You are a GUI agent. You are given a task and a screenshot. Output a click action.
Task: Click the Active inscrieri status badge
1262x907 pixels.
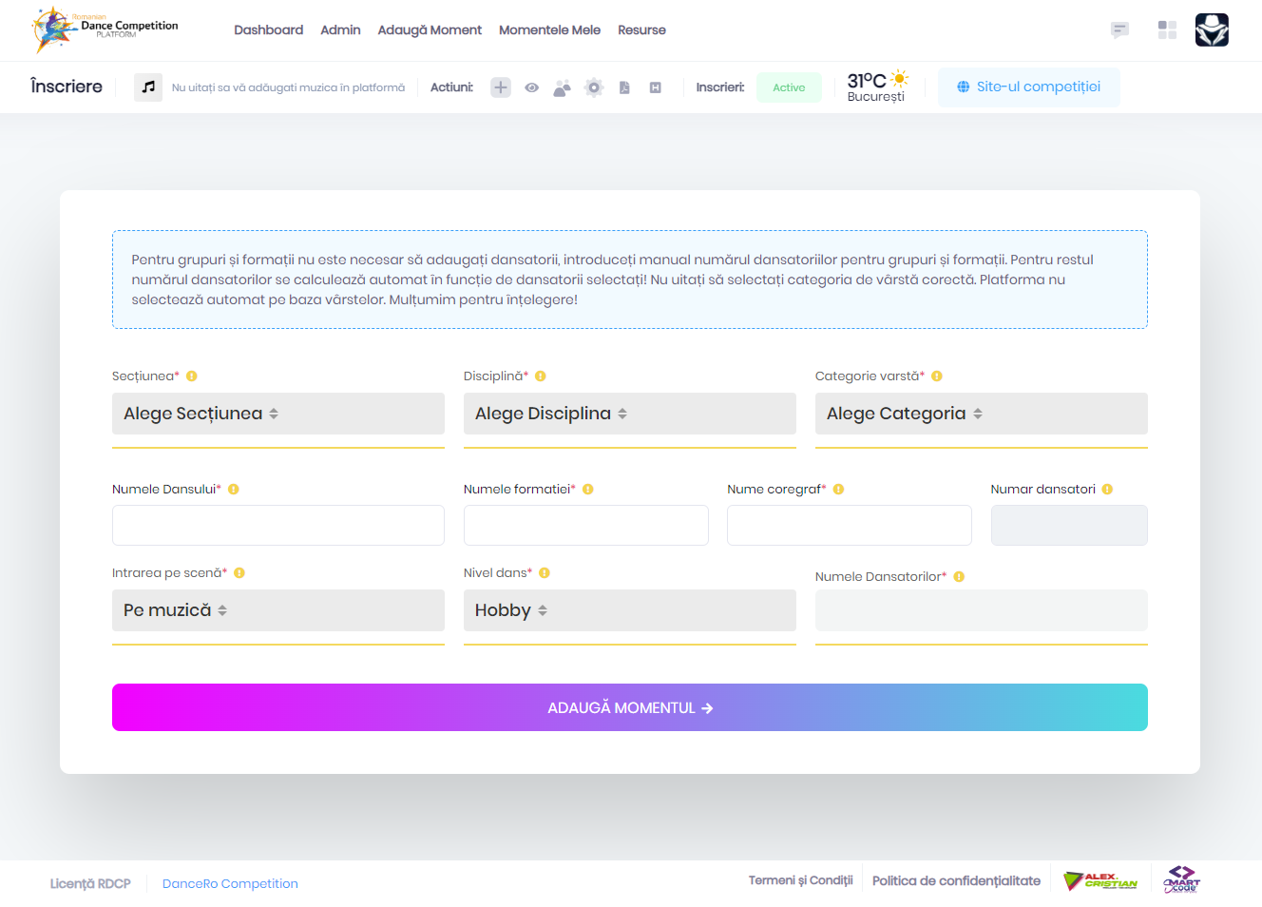(789, 87)
